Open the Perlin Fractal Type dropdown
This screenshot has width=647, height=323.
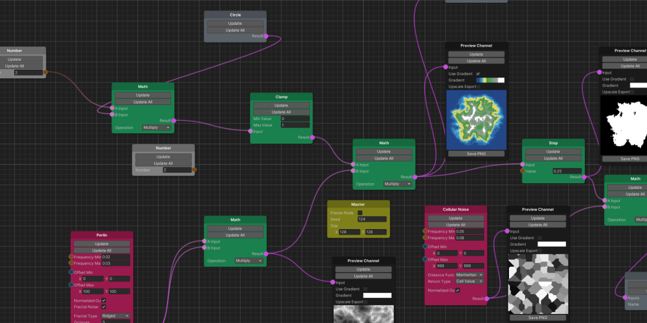115,316
